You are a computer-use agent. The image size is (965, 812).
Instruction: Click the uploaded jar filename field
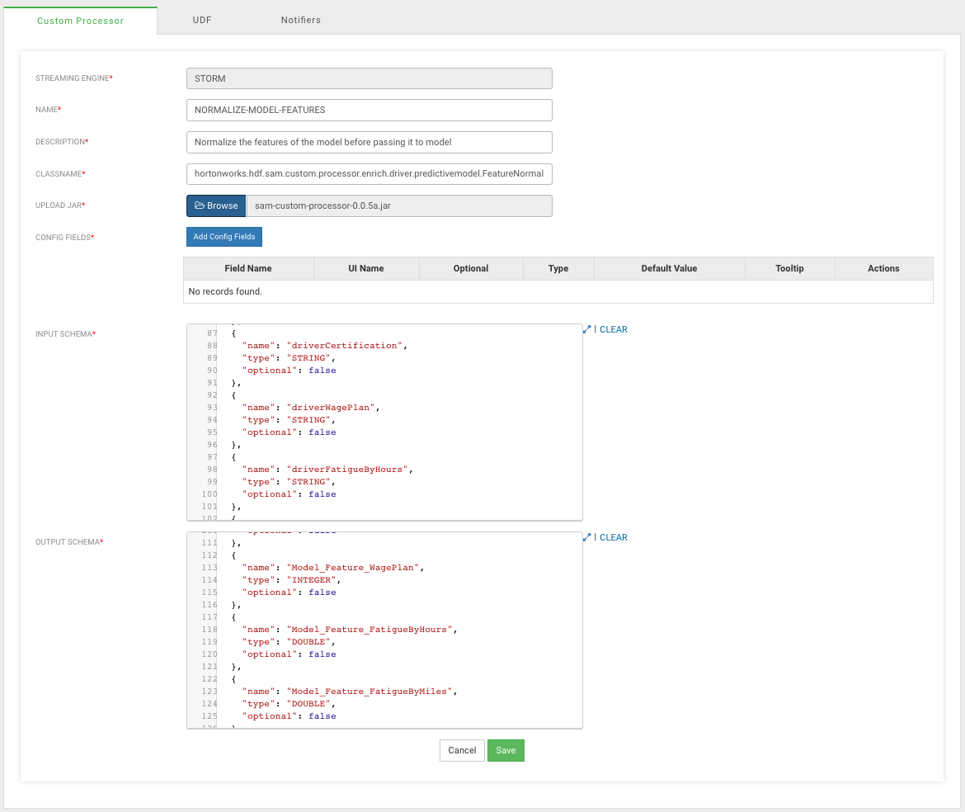pos(399,205)
